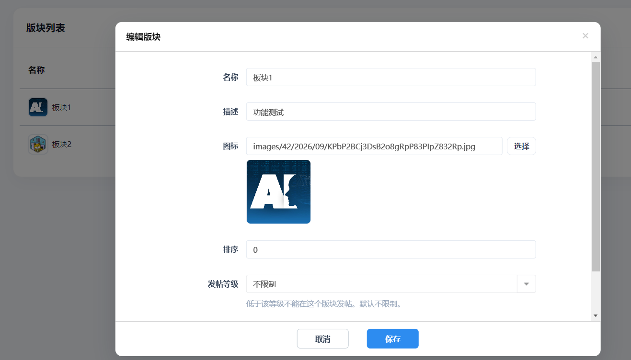This screenshot has width=631, height=360.
Task: Close the 编辑版块 dialog with the X icon
Action: [585, 36]
